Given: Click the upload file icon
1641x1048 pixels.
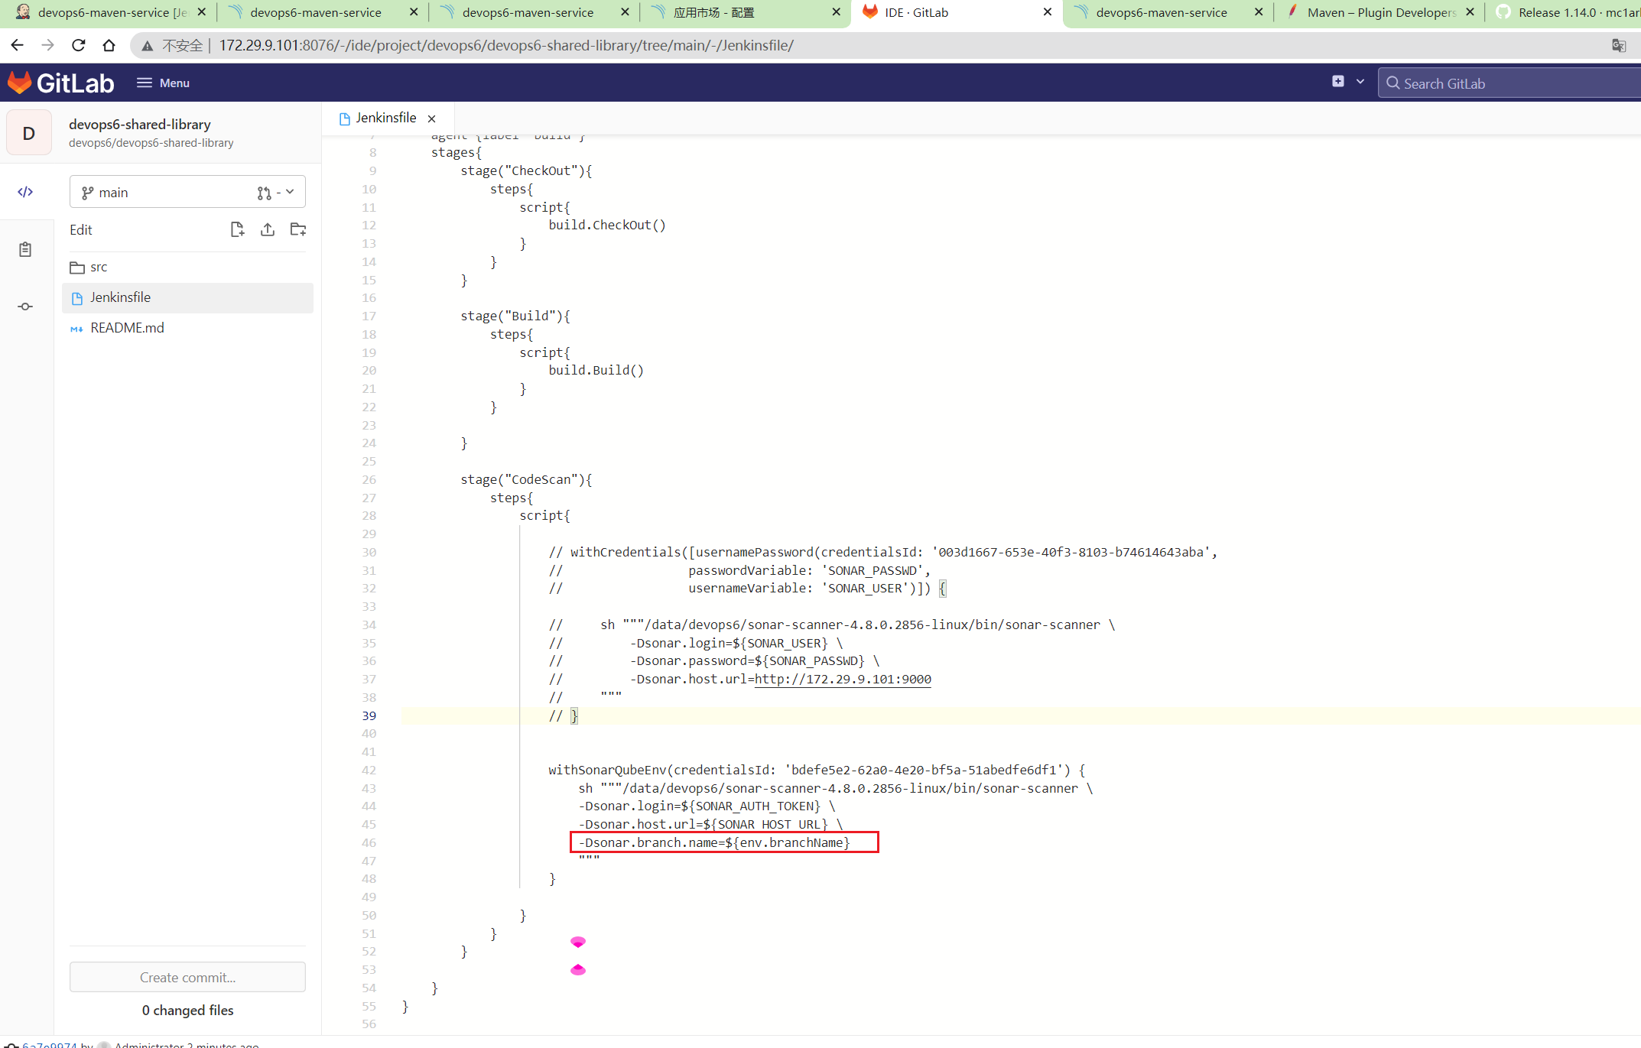Looking at the screenshot, I should point(267,229).
